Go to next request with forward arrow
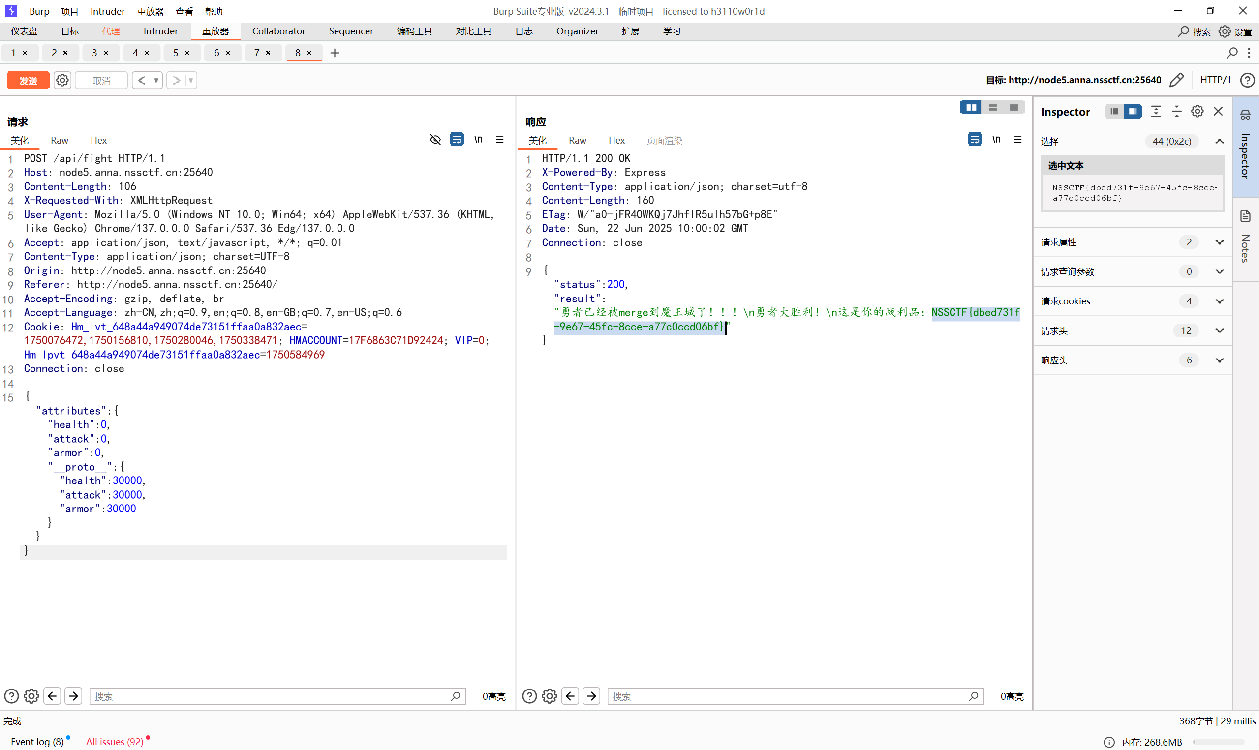Viewport: 1259px width, 750px height. [176, 80]
